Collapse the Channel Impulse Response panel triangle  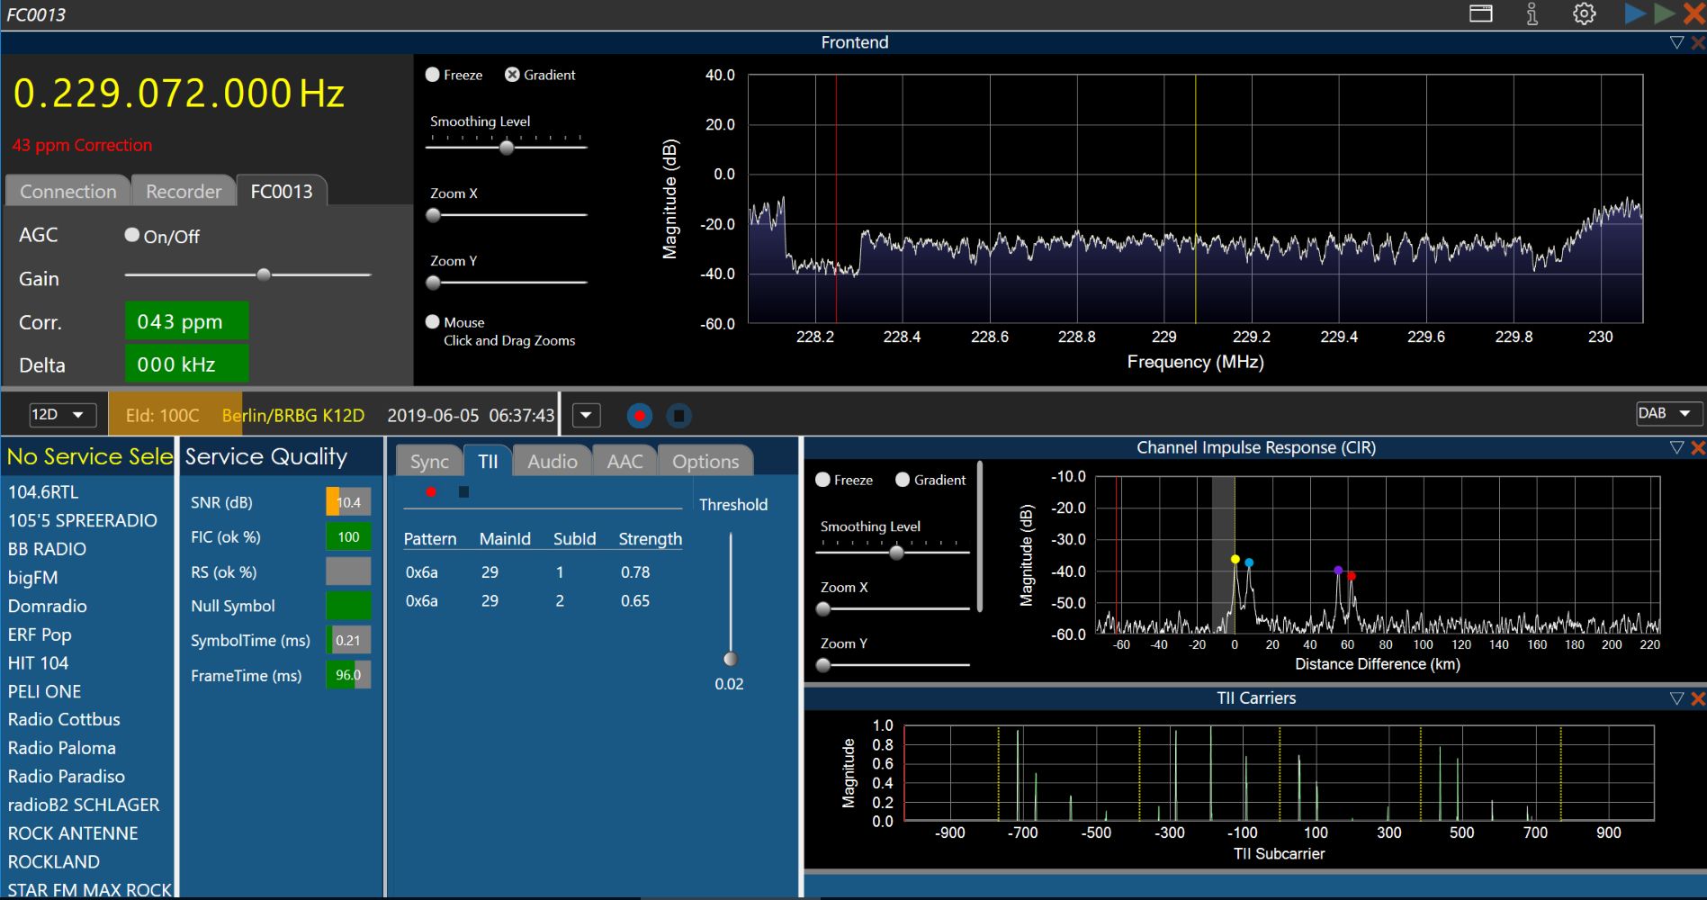pyautogui.click(x=1676, y=447)
